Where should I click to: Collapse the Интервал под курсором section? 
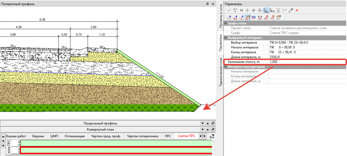pos(225,67)
